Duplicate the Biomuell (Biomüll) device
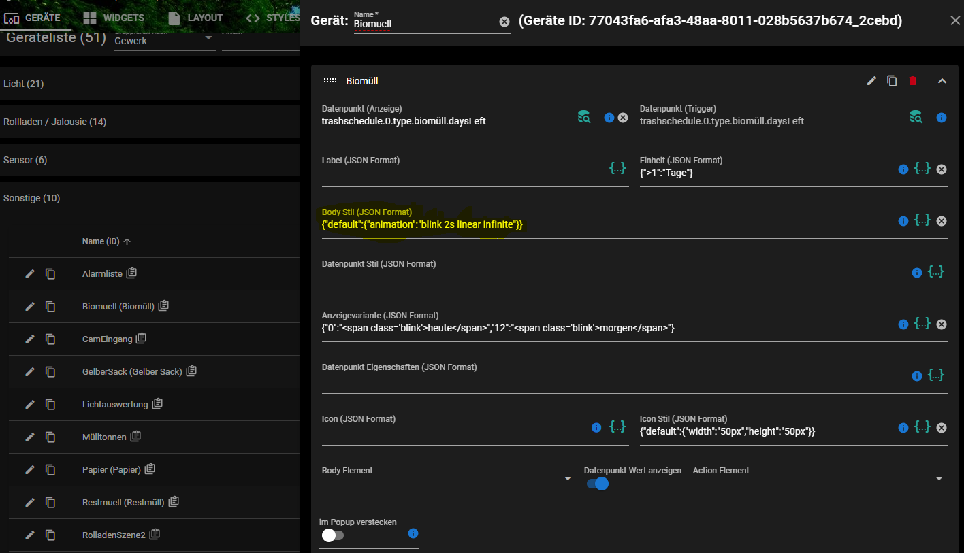Screen dimensions: 964x553 point(50,306)
